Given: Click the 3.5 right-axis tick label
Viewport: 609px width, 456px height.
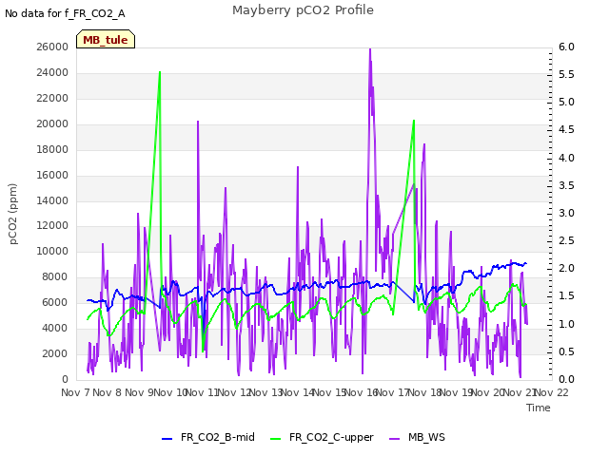Looking at the screenshot, I should (566, 185).
